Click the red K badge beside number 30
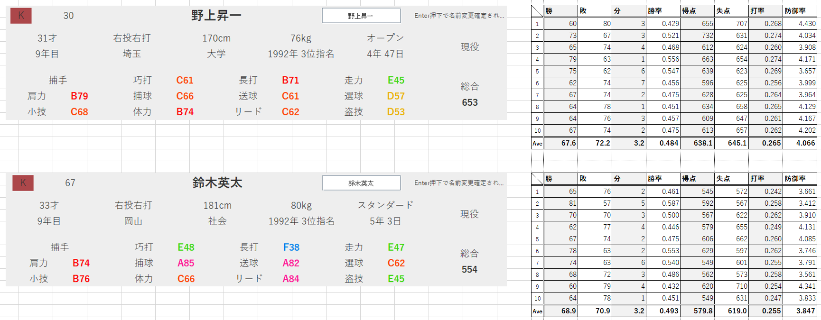 (21, 16)
